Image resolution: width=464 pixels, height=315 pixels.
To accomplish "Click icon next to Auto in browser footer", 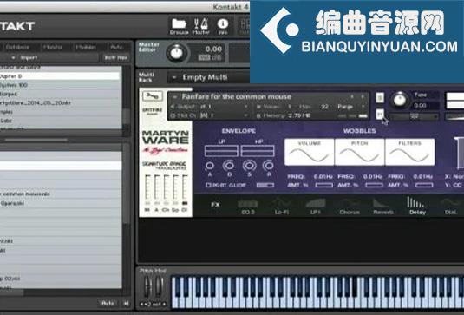I will click(126, 303).
